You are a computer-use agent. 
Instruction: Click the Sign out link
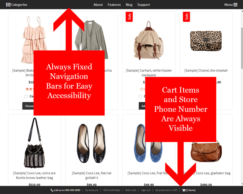click(146, 190)
